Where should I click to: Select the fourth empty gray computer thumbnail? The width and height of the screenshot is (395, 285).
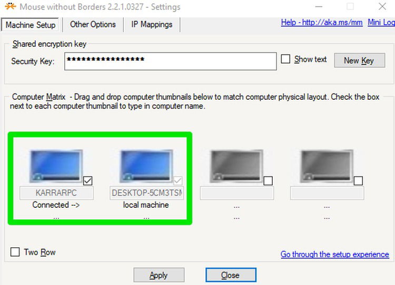pos(327,166)
